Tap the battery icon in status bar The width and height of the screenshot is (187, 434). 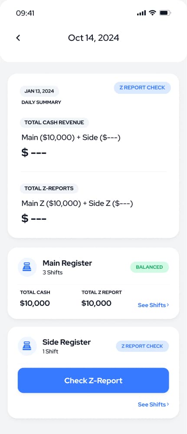[165, 13]
